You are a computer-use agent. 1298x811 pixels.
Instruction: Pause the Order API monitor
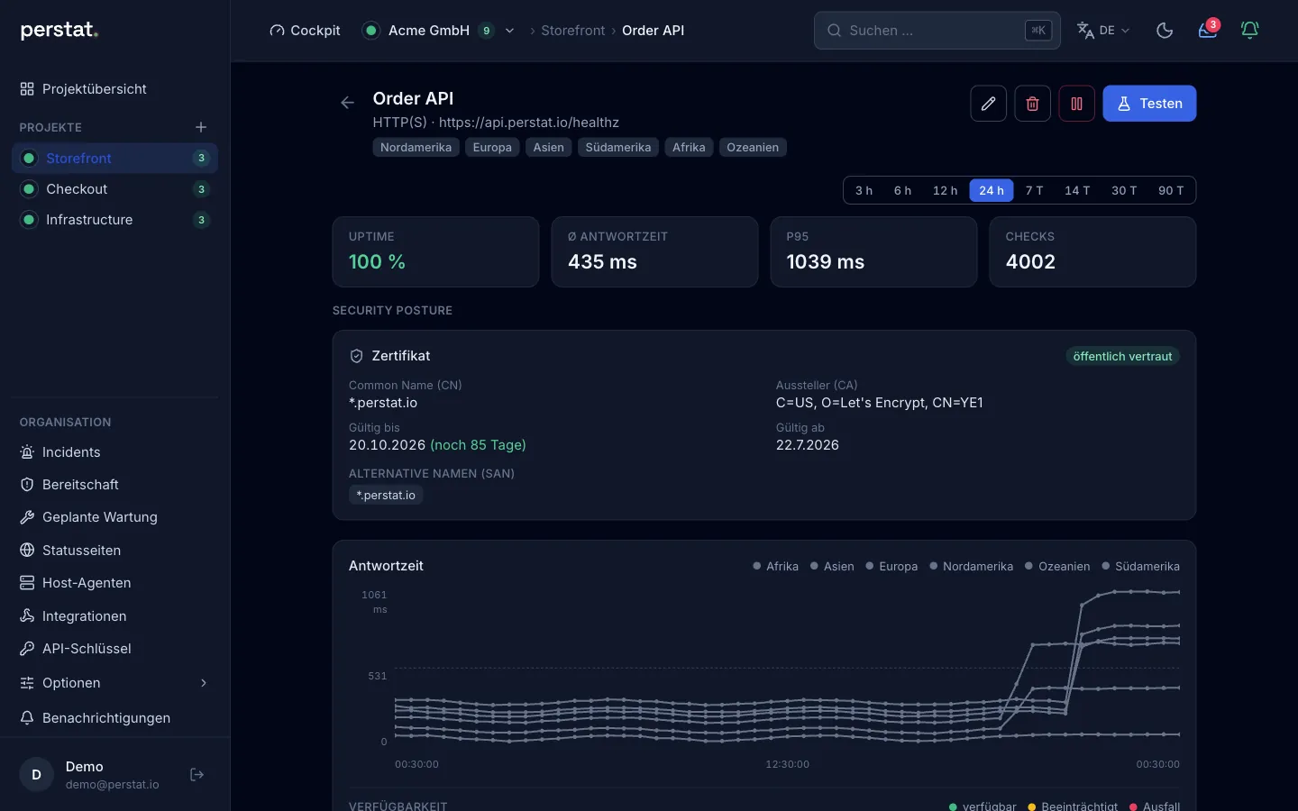[1077, 104]
